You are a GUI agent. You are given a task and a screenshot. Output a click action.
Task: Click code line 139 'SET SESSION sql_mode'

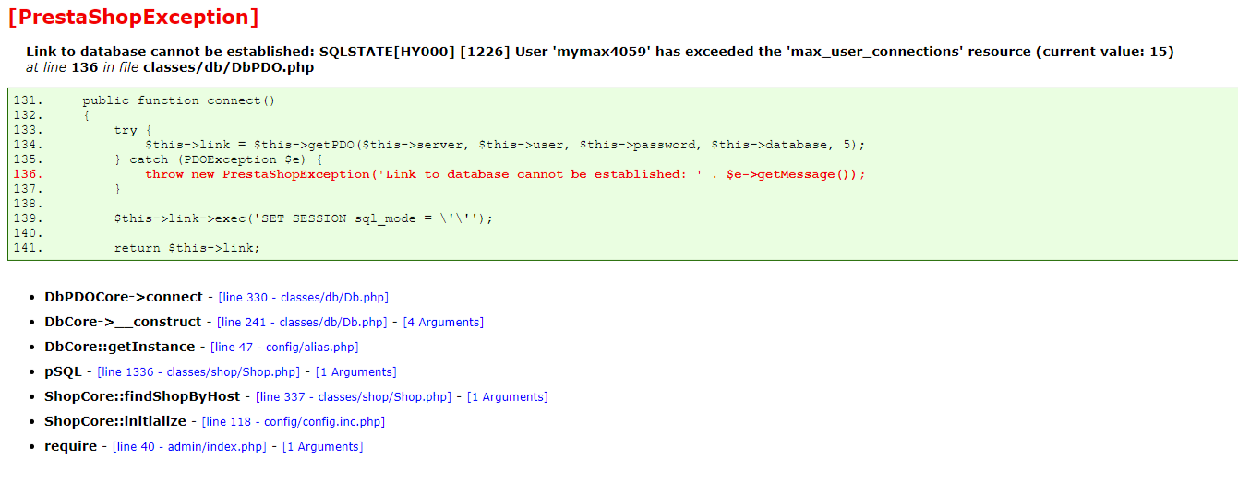pos(304,218)
